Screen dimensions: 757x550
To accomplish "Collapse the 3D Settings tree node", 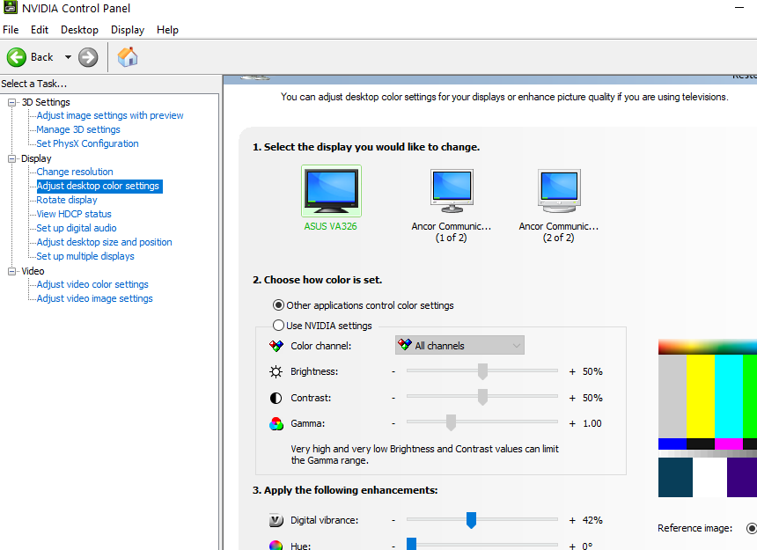I will tap(11, 102).
